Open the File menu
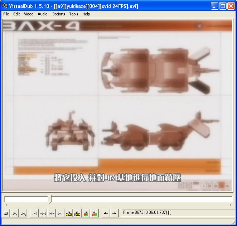Image resolution: width=237 pixels, height=226 pixels. [x=6, y=14]
